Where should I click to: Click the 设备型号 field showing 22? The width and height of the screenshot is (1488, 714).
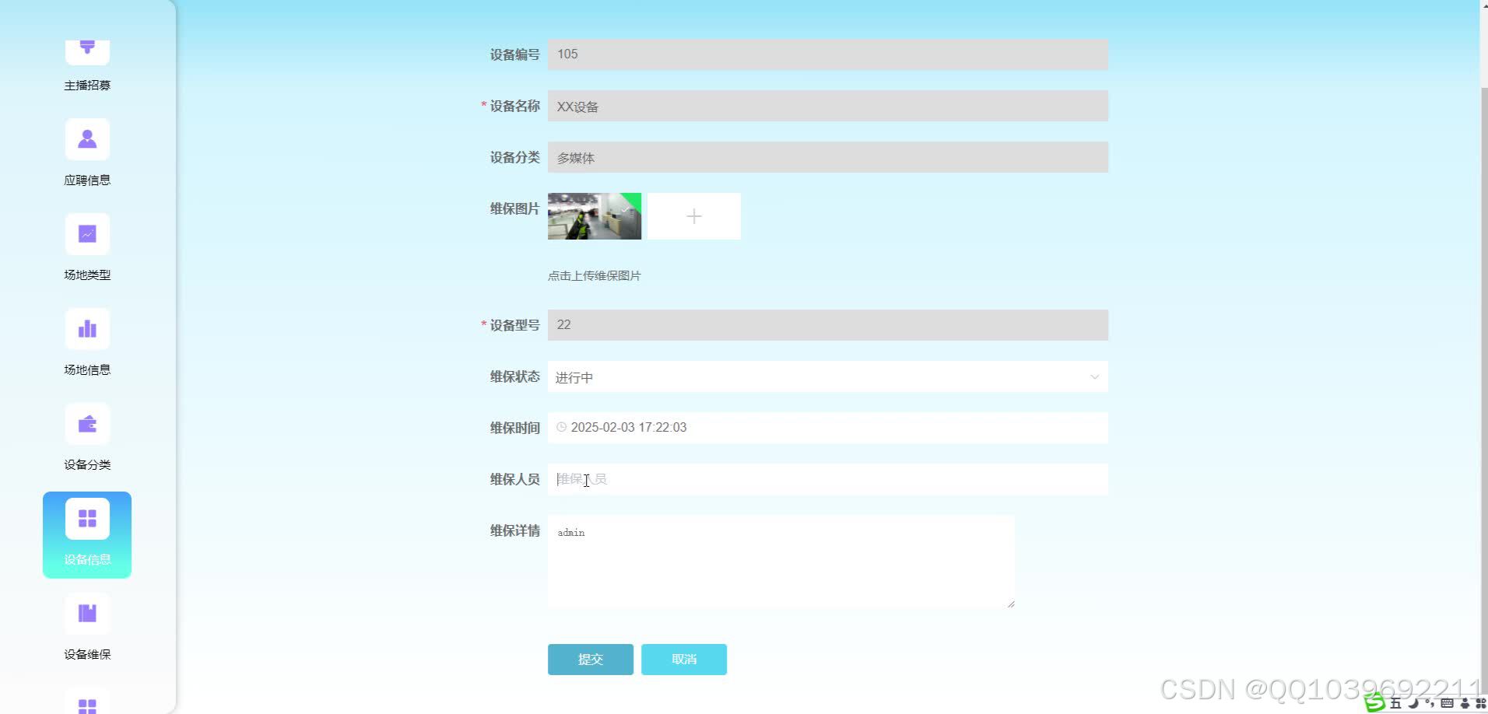pos(828,325)
